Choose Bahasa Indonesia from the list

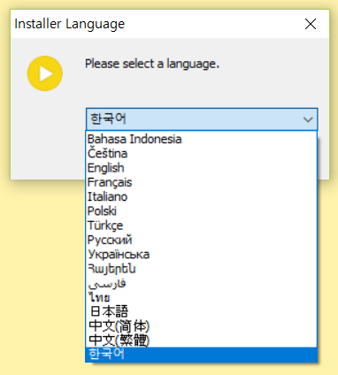coord(202,139)
